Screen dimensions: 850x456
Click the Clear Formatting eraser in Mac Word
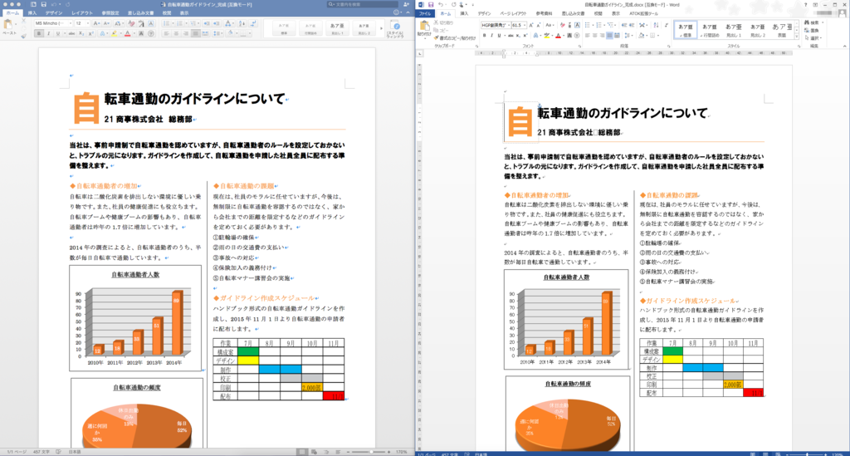pyautogui.click(x=132, y=23)
